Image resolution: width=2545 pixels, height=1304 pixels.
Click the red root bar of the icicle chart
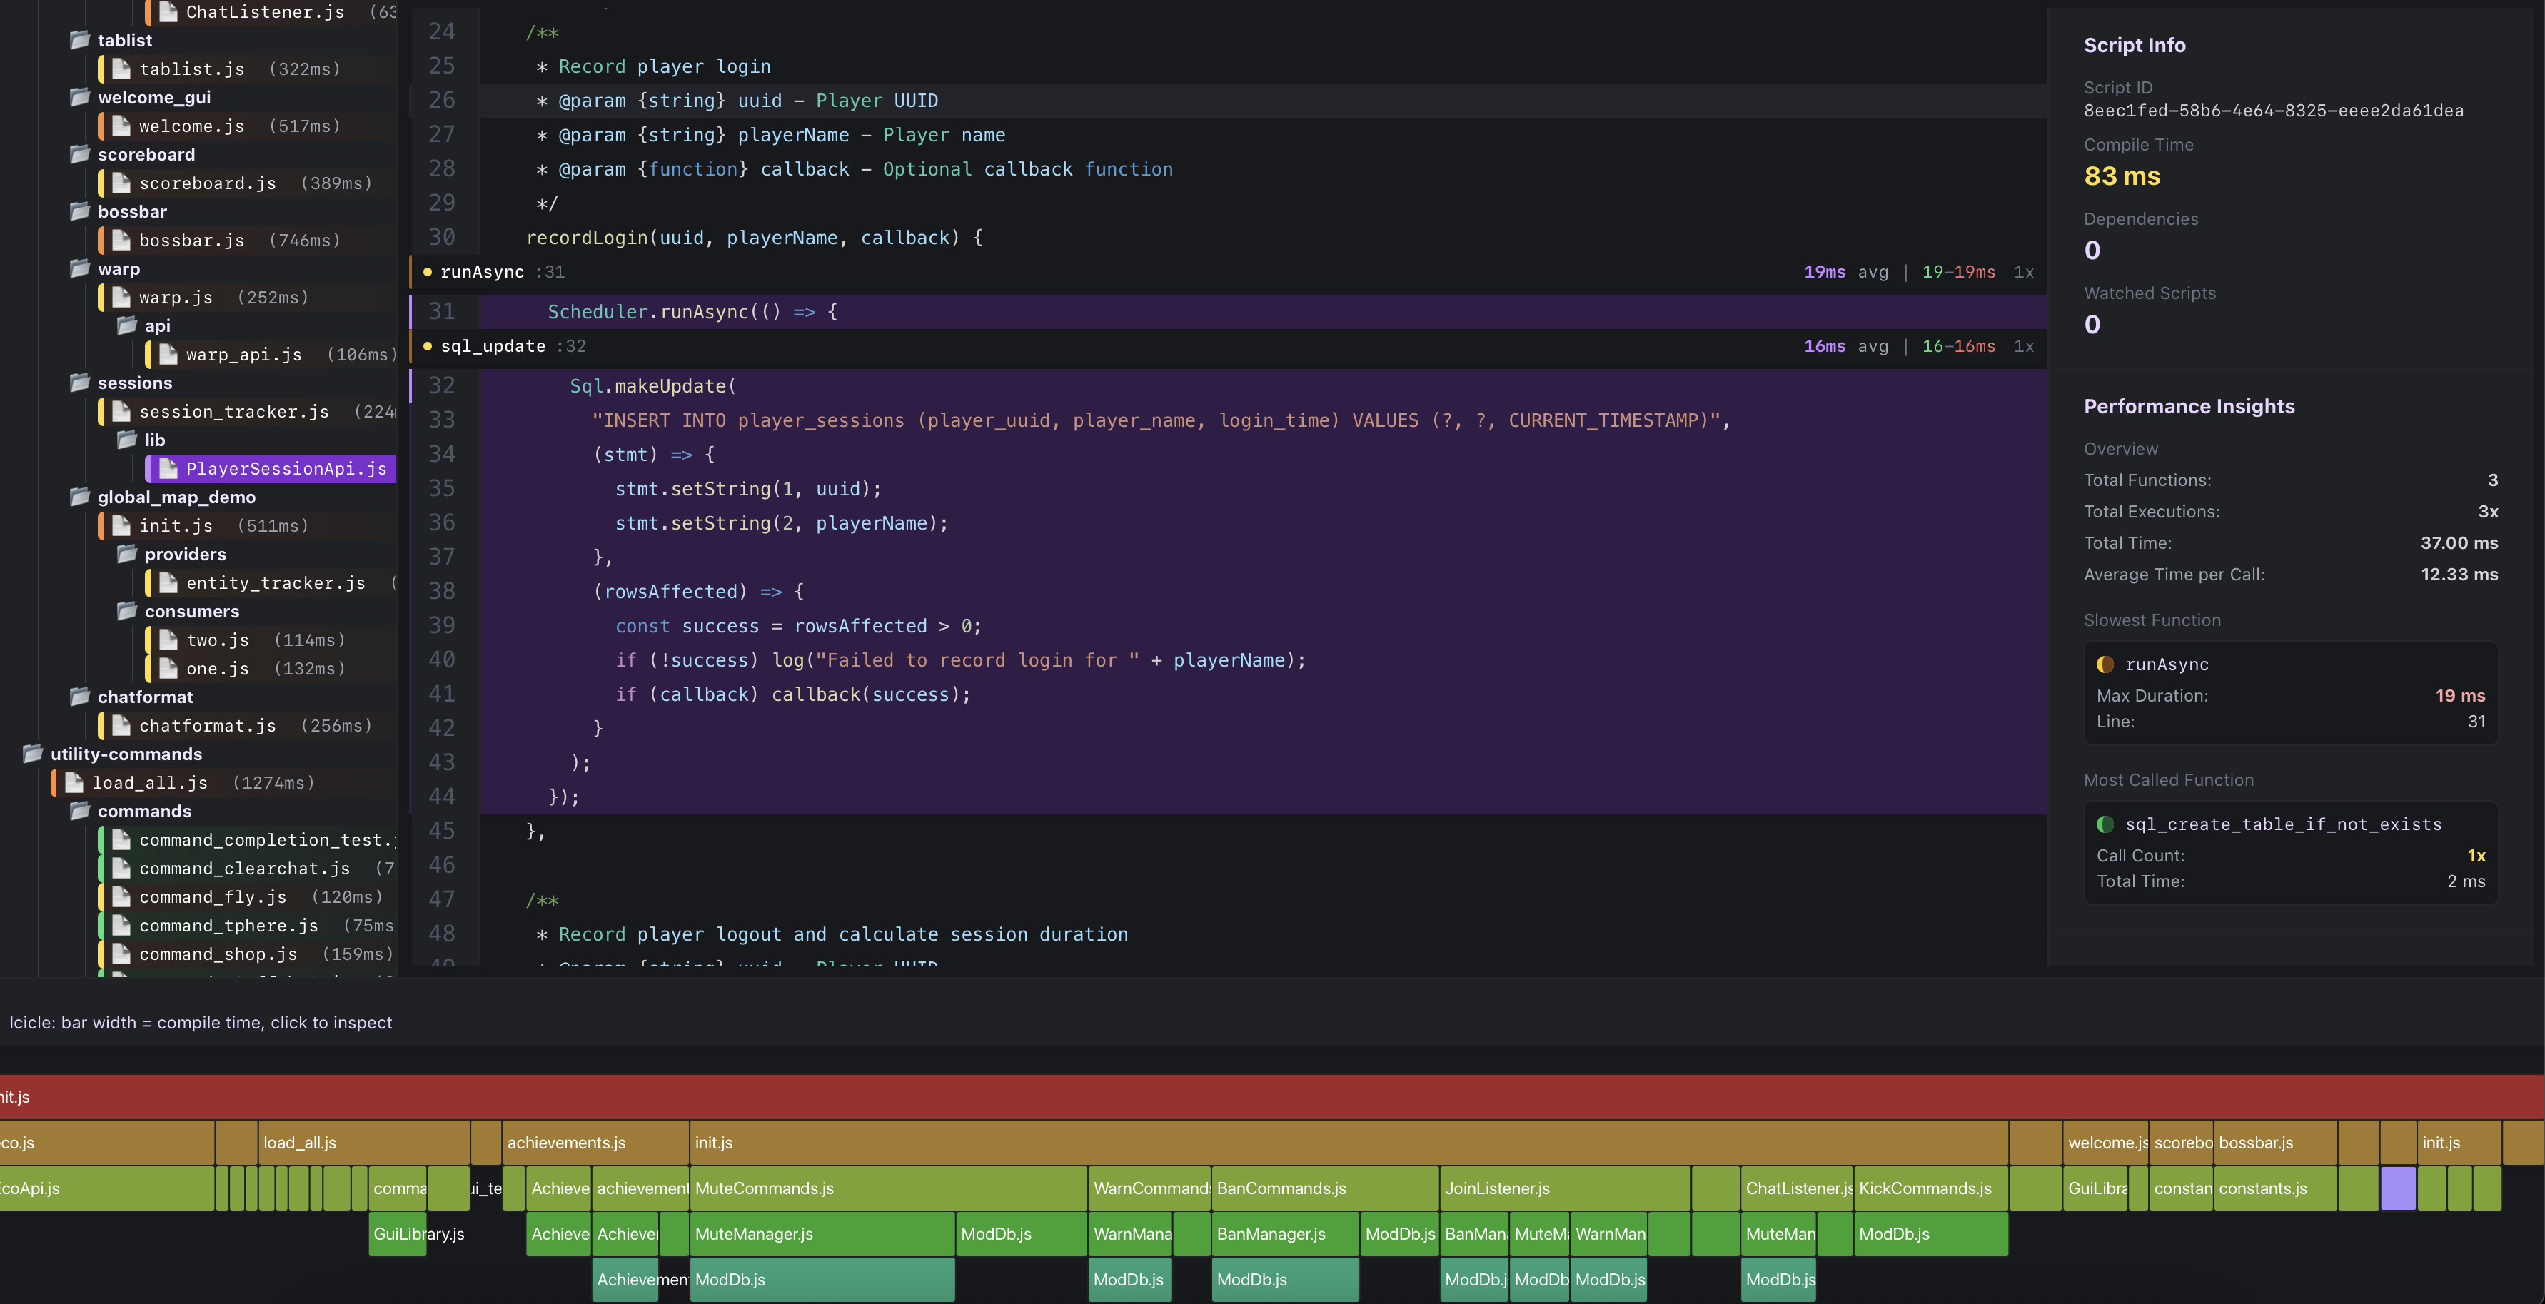click(1272, 1096)
